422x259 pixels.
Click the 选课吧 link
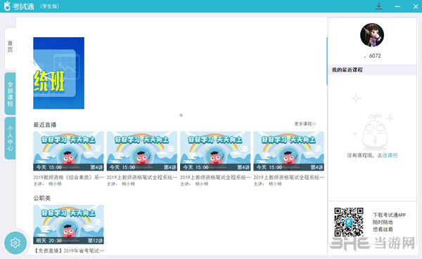pos(390,155)
